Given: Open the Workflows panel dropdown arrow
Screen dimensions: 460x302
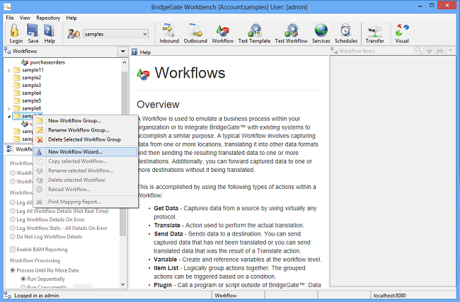Looking at the screenshot, I should (x=123, y=52).
